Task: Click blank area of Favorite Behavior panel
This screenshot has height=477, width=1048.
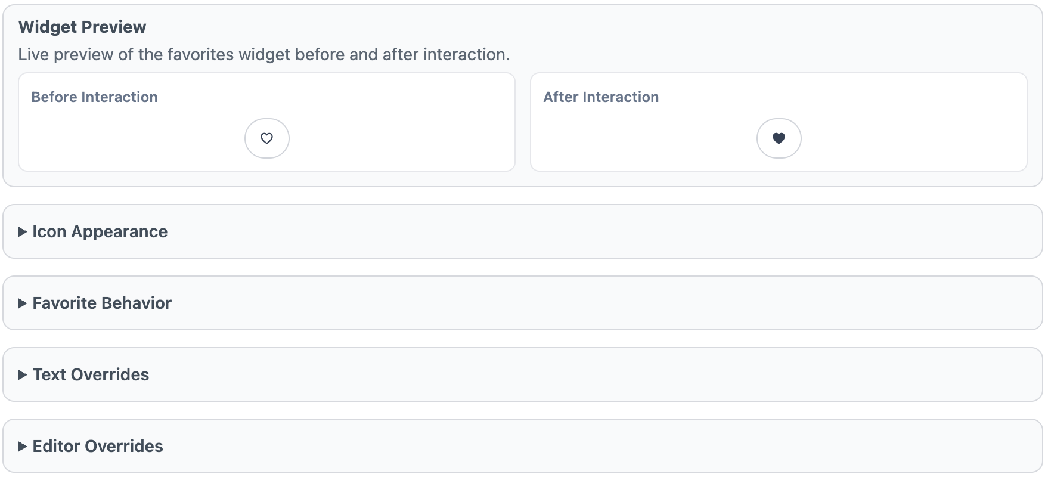Action: [x=596, y=303]
